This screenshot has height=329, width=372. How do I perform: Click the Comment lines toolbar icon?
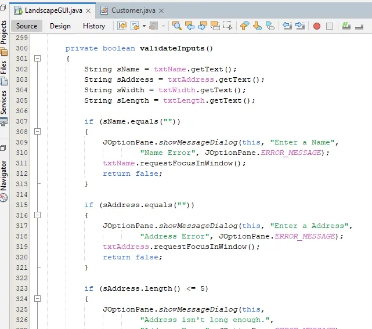[x=346, y=26]
